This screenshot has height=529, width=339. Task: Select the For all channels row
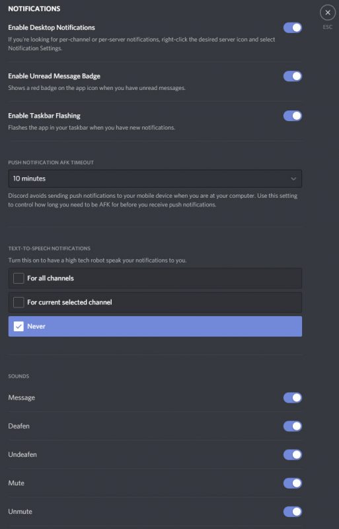tap(155, 278)
